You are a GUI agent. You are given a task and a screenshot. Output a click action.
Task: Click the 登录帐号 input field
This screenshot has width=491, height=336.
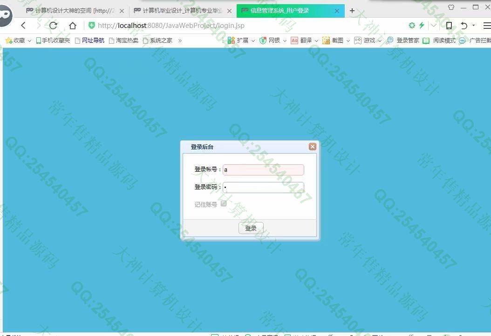click(x=263, y=169)
